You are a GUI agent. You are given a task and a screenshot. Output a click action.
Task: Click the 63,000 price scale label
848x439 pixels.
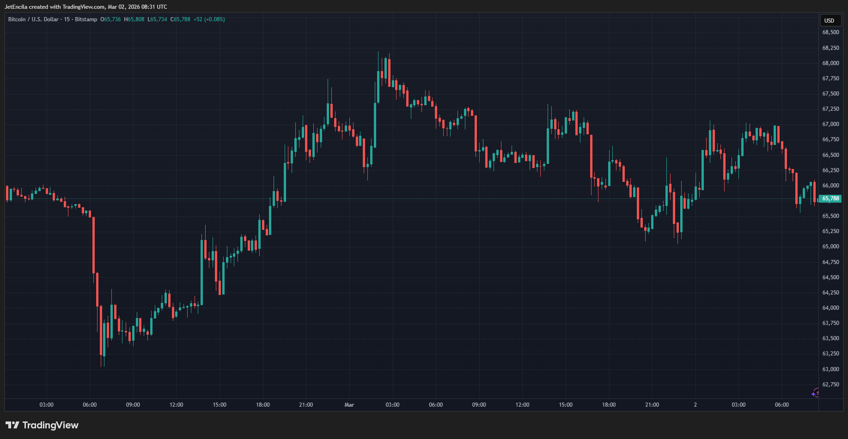pos(830,369)
